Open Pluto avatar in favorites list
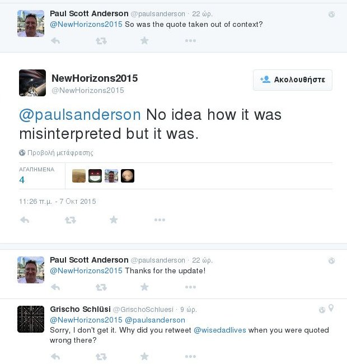Screen dimensions: 347x364 coord(128,176)
